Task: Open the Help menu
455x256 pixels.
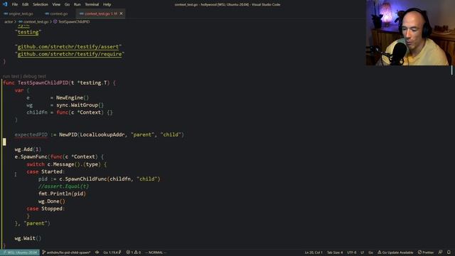Action: [x=107, y=4]
